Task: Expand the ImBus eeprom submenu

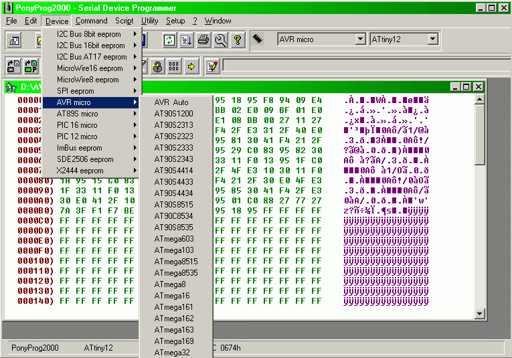Action: click(92, 148)
